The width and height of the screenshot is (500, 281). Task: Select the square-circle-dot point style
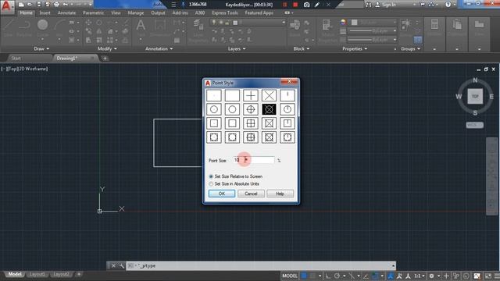pos(214,137)
